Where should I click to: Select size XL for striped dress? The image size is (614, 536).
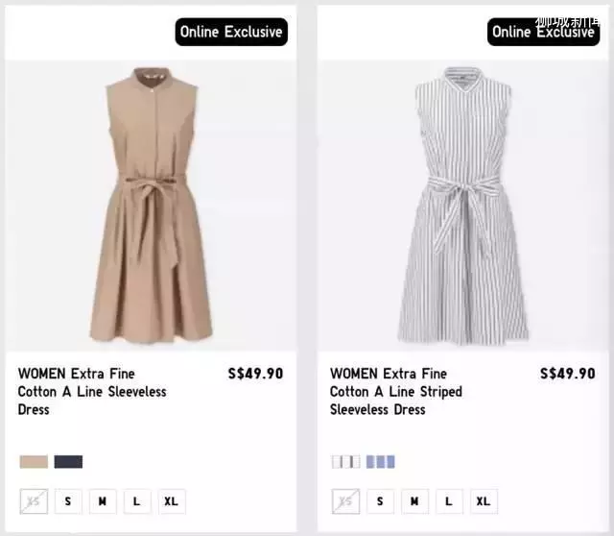(484, 501)
